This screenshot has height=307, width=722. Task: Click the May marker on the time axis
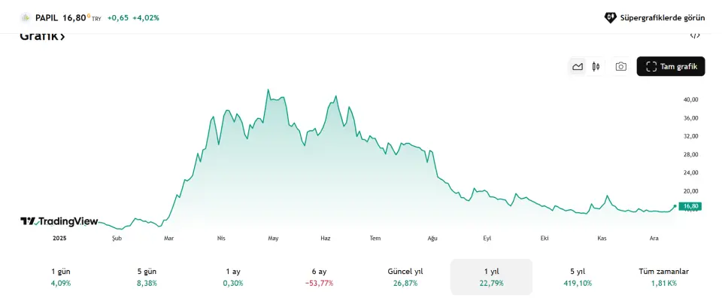point(273,238)
